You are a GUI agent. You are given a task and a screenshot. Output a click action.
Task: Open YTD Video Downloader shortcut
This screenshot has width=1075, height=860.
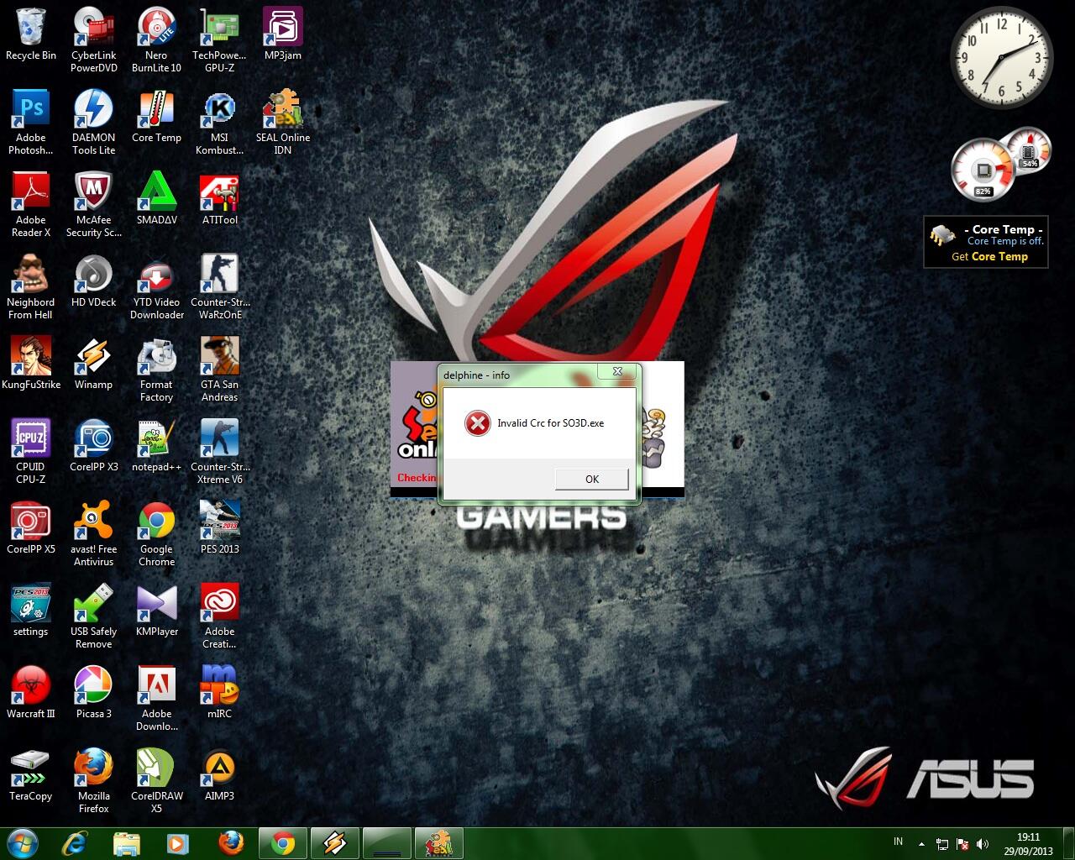point(156,286)
